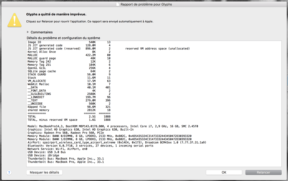Click the 'USB Device: iBridge' line
Image resolution: width=288 pixels, height=181 pixels.
point(43,156)
